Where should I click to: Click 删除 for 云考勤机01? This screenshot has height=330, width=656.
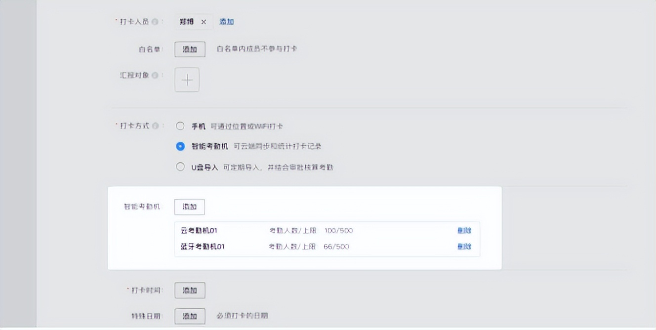pos(463,230)
